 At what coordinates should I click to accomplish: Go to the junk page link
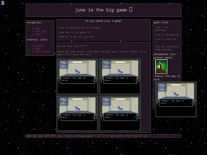(41, 31)
